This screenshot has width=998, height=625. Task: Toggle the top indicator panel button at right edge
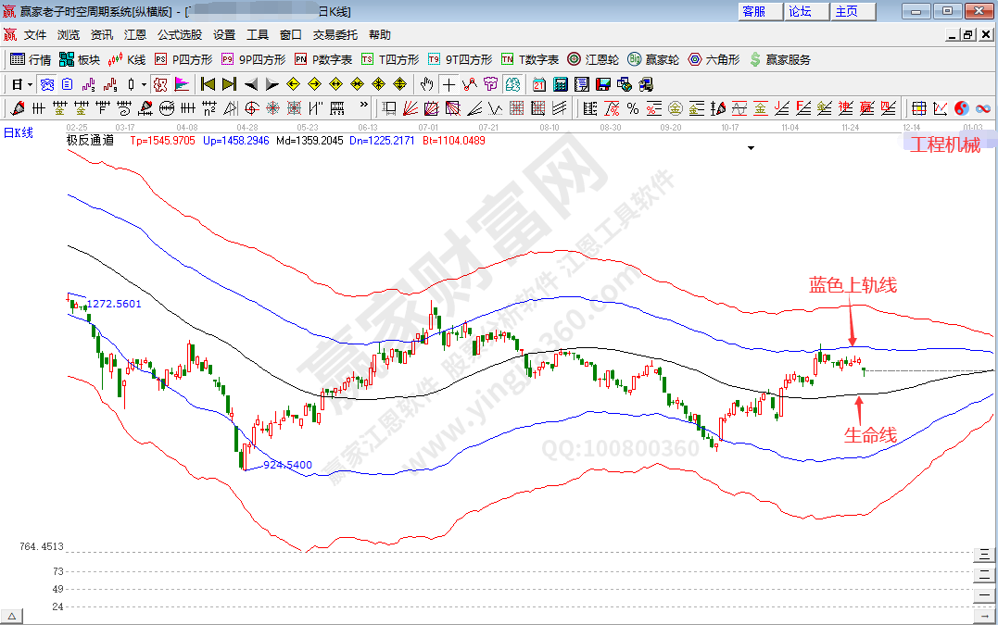point(983,555)
